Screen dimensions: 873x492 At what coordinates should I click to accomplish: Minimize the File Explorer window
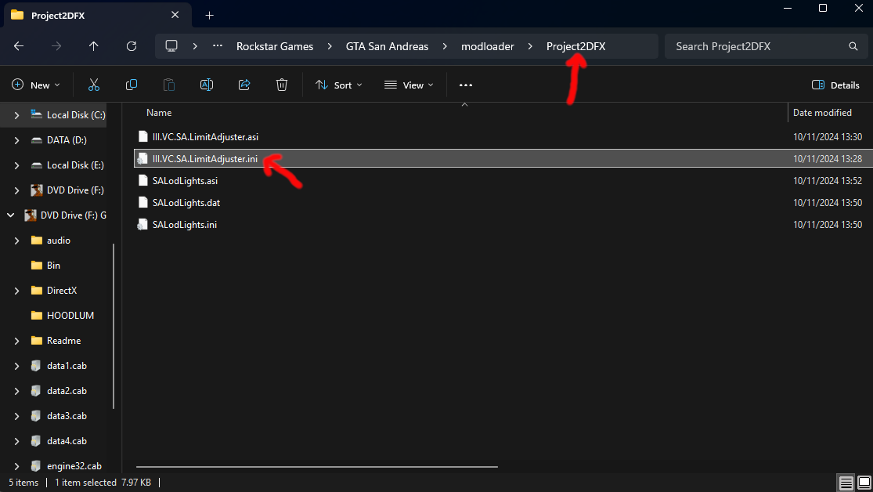point(787,9)
